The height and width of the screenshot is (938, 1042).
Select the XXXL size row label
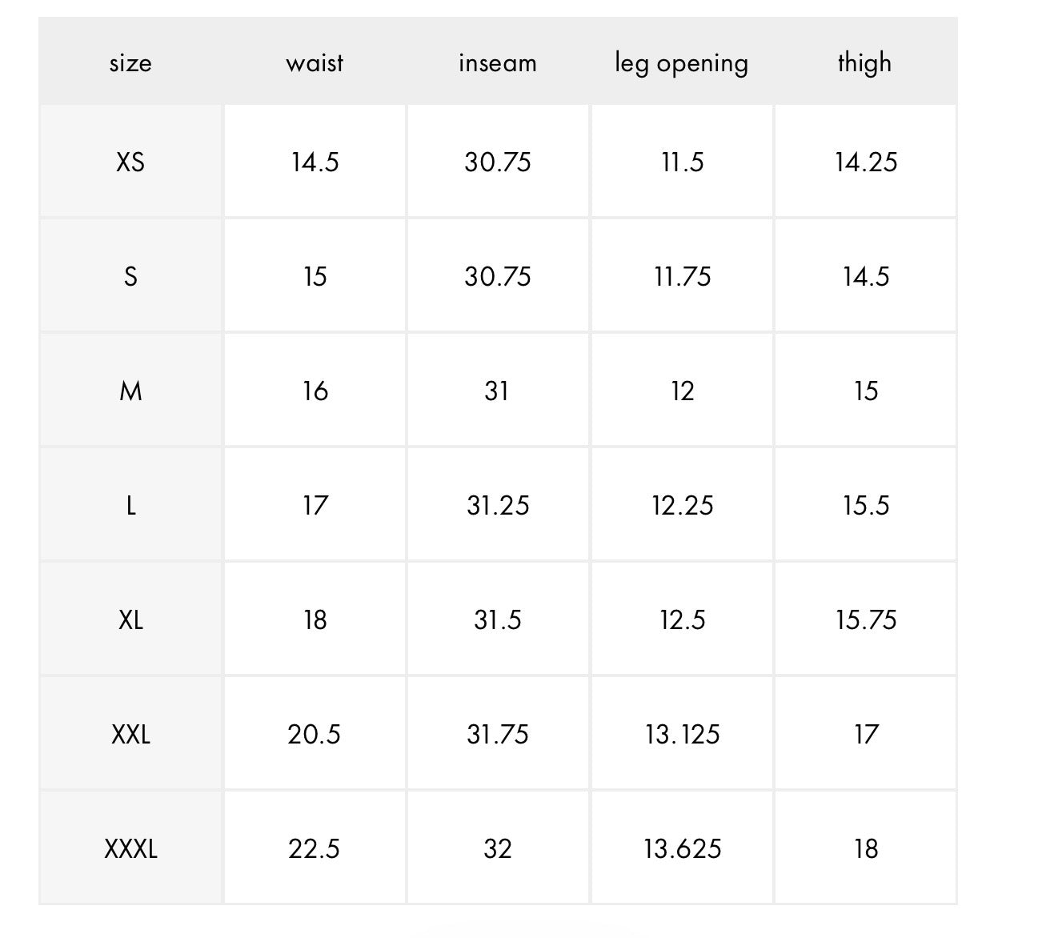[130, 848]
